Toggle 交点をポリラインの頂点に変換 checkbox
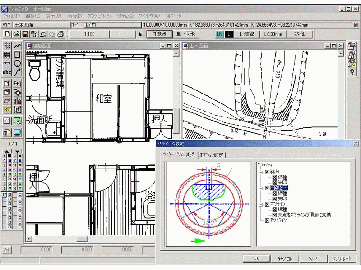This screenshot has width=361, height=270. click(x=274, y=215)
